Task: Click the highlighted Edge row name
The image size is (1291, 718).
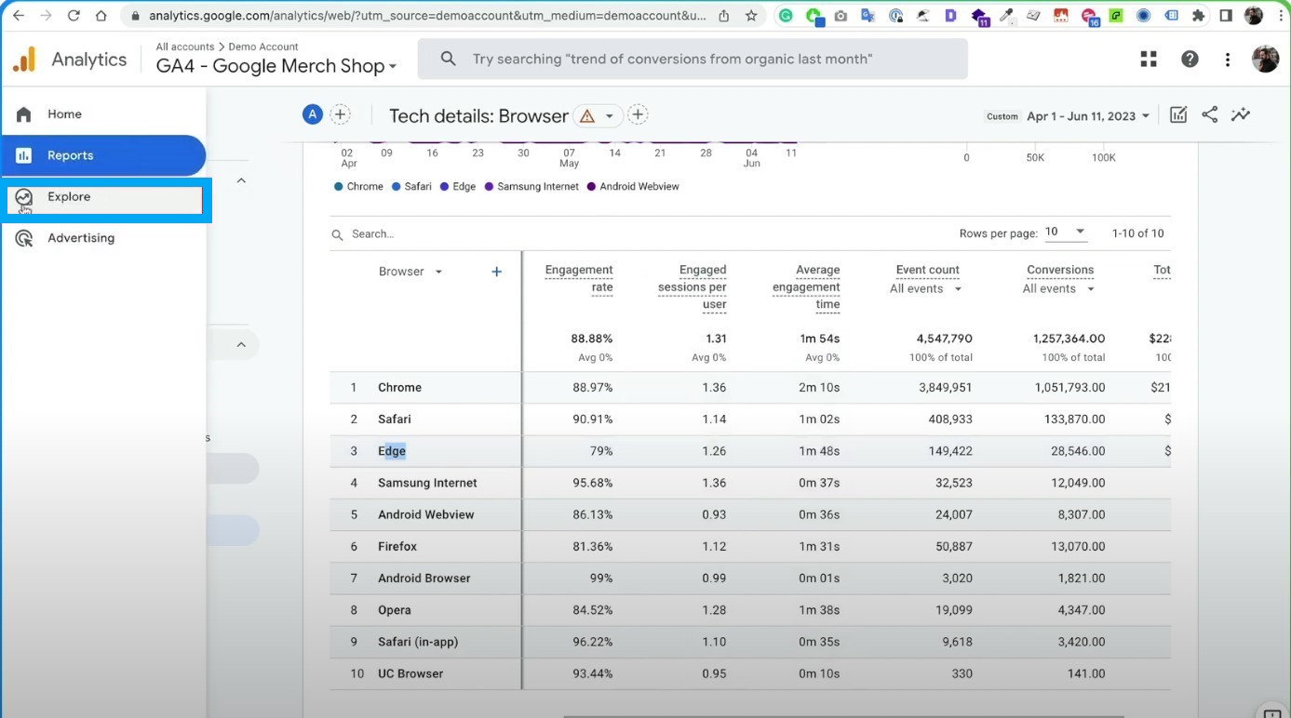Action: point(392,451)
